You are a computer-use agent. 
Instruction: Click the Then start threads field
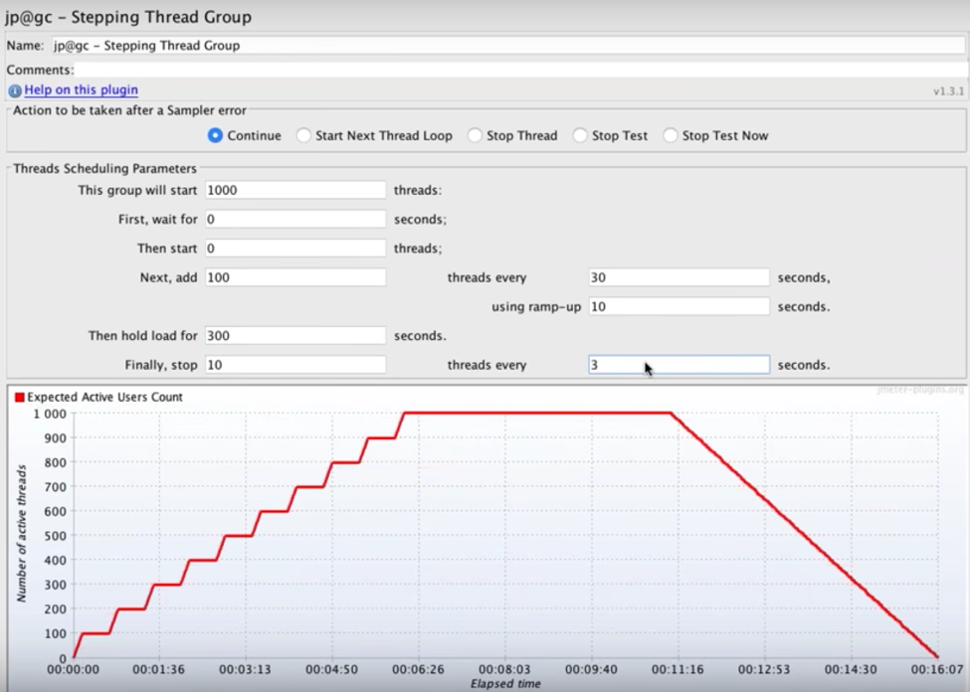pos(293,248)
